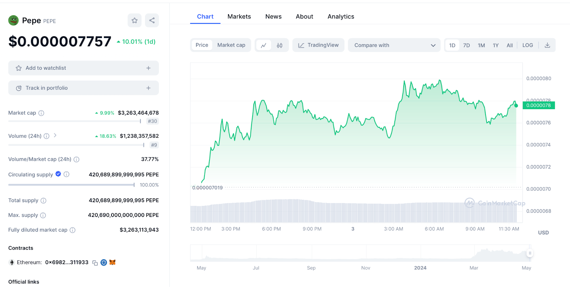
Task: Click info icon beside Volume/Market cap (24h)
Action: click(x=76, y=159)
